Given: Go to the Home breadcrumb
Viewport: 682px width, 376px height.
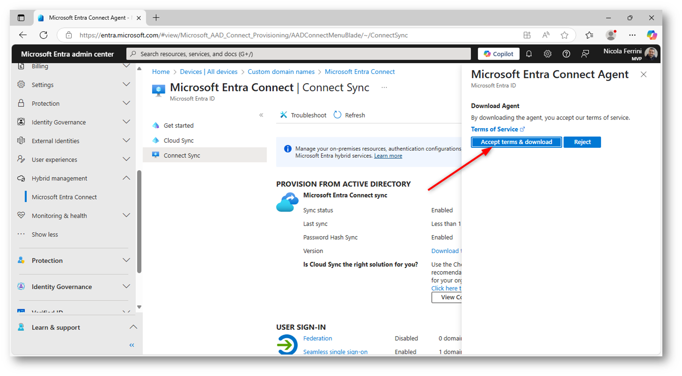Looking at the screenshot, I should [161, 72].
